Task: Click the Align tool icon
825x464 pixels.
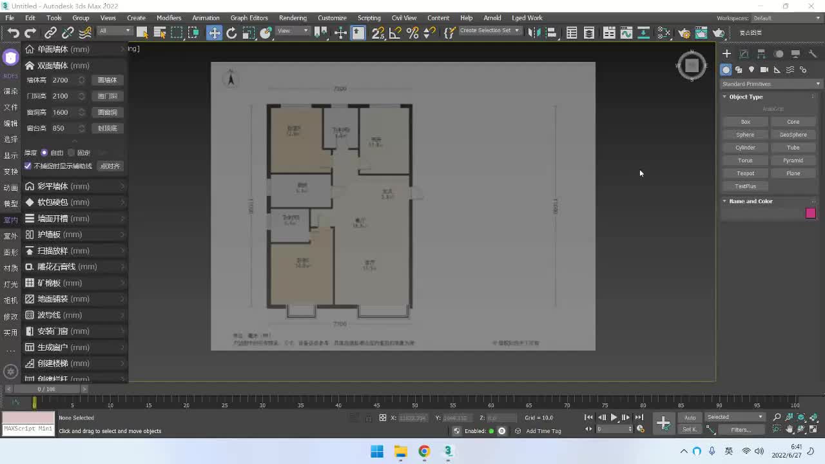Action: click(x=551, y=33)
